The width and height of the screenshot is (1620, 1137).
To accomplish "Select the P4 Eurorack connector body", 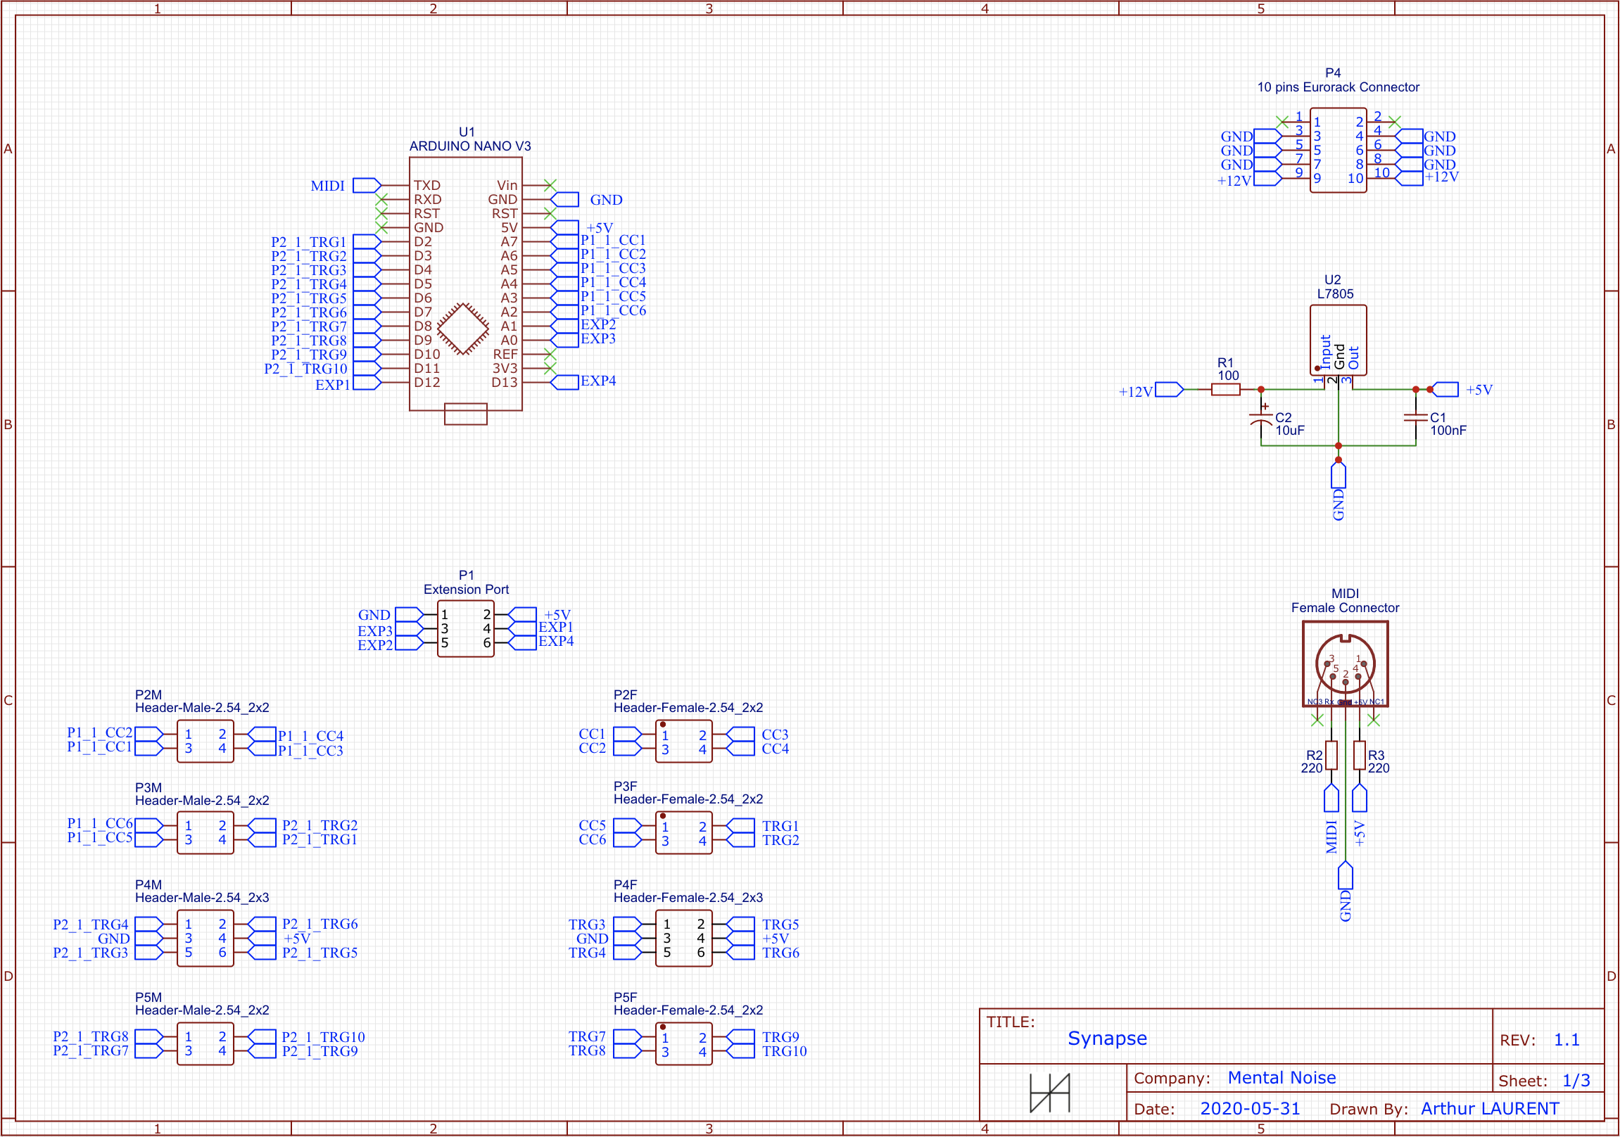I will [x=1337, y=150].
